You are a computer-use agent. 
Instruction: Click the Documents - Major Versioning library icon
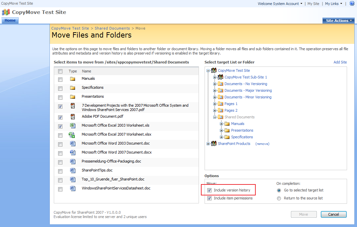coord(221,90)
